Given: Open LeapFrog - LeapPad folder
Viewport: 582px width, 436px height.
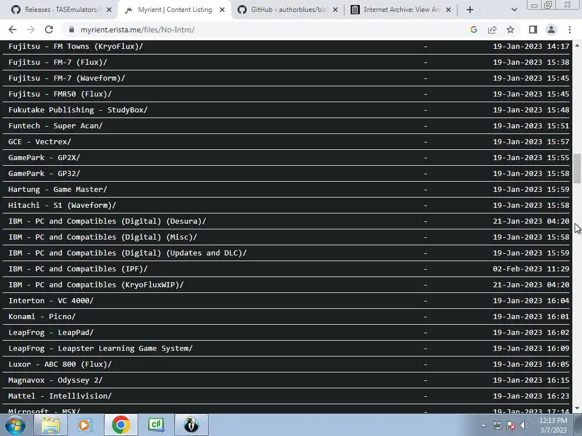Looking at the screenshot, I should tap(51, 333).
